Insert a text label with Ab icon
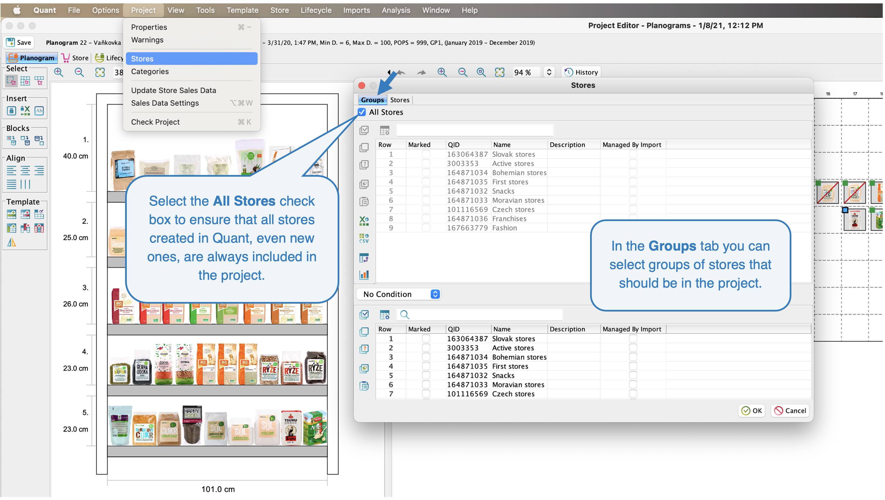Screen dimensions: 885x500 [39, 111]
